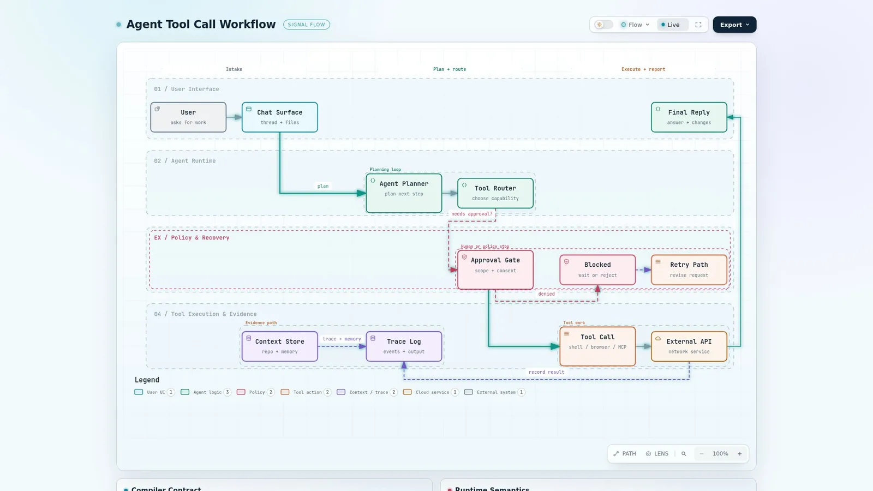Click the Agent Planner node icon
This screenshot has height=491, width=873.
pyautogui.click(x=373, y=181)
